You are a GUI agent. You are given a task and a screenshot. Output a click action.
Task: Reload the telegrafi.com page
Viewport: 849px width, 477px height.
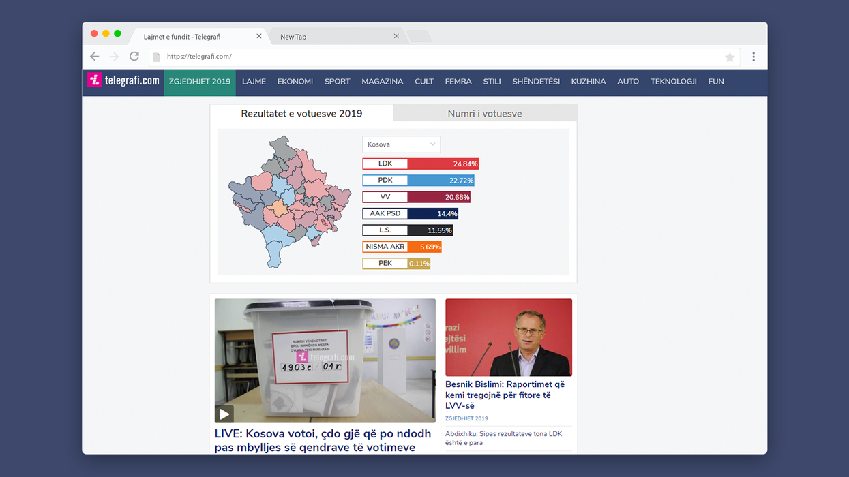(134, 57)
